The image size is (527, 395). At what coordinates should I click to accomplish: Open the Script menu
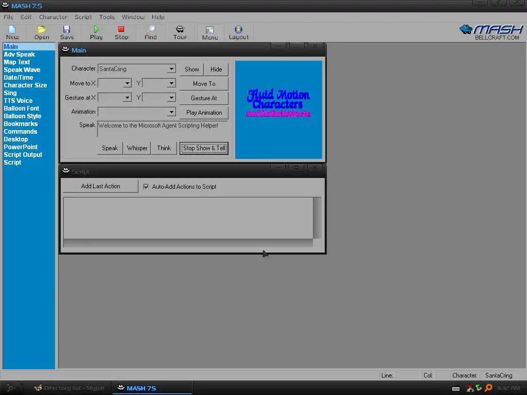point(83,17)
